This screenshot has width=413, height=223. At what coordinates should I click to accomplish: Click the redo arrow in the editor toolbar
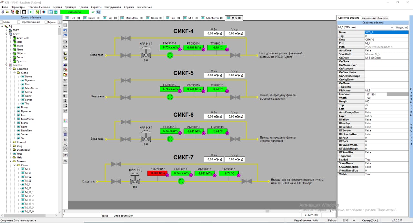65,35
